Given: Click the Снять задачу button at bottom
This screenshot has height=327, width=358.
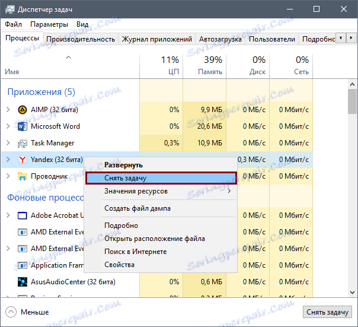Looking at the screenshot, I should click(327, 312).
